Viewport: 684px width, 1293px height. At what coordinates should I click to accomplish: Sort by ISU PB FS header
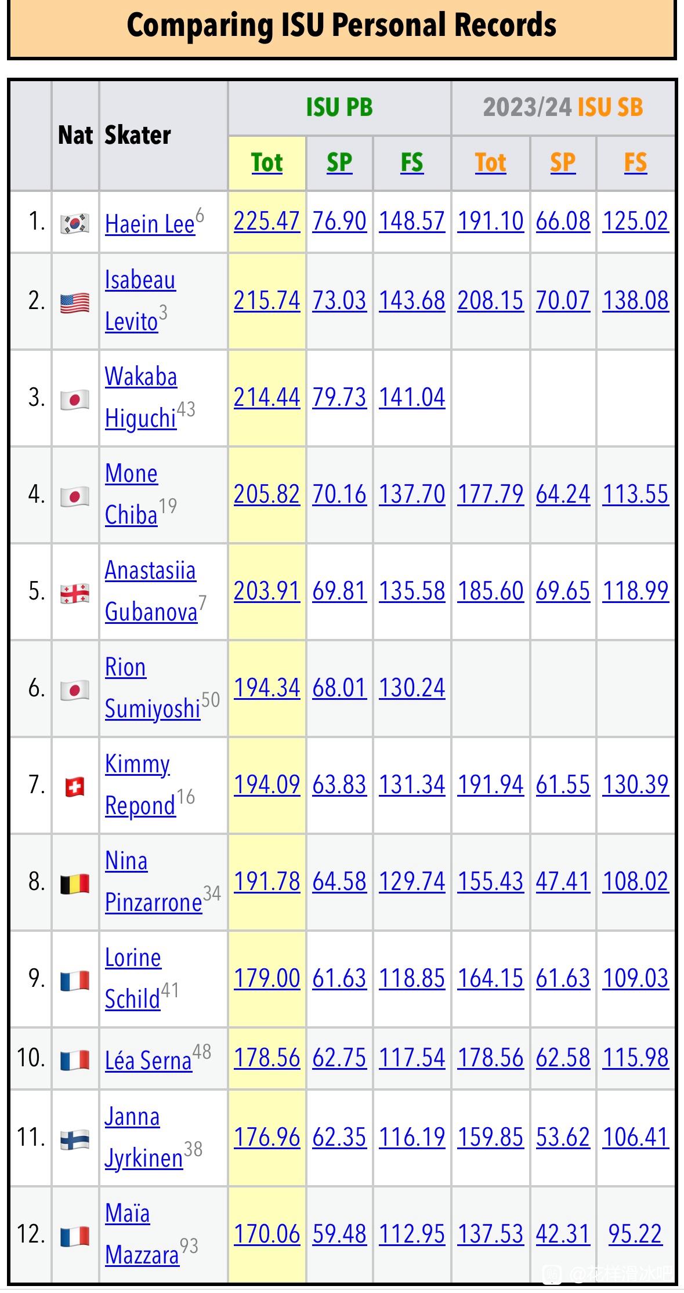(412, 163)
